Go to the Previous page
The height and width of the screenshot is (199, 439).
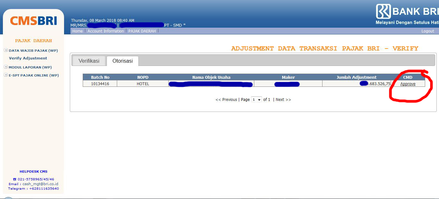pyautogui.click(x=227, y=100)
